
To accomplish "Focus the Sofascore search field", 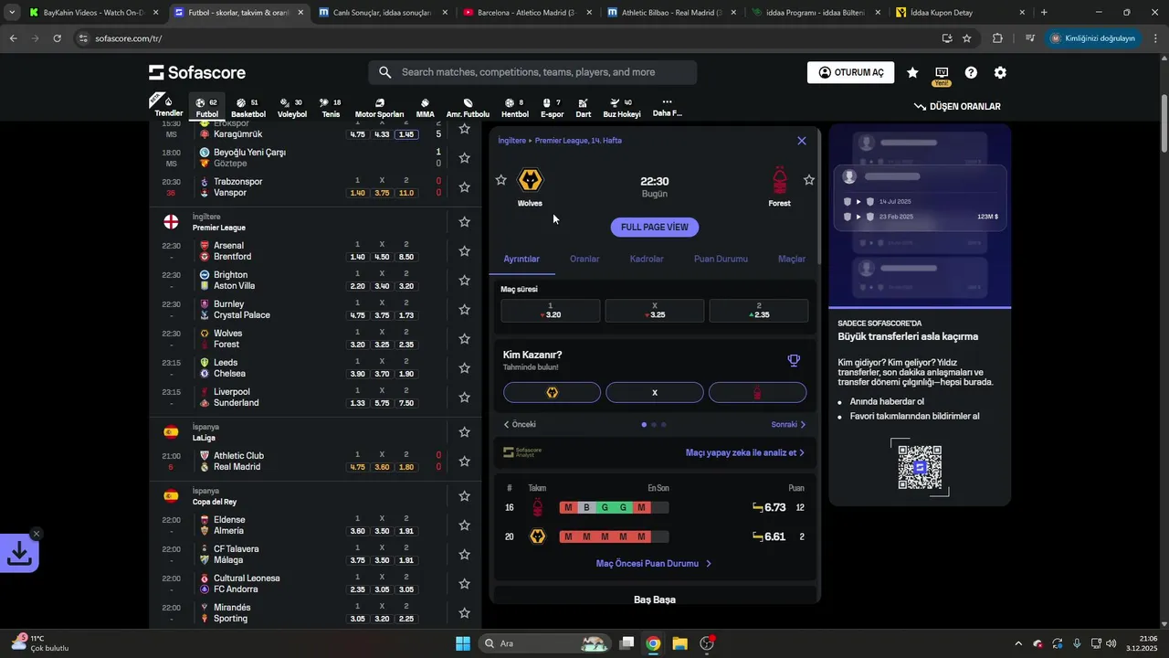I will tap(532, 72).
